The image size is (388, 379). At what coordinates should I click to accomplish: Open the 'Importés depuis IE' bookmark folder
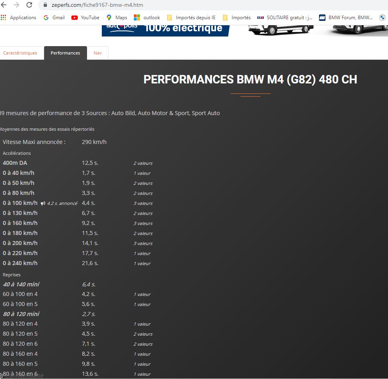coord(191,18)
